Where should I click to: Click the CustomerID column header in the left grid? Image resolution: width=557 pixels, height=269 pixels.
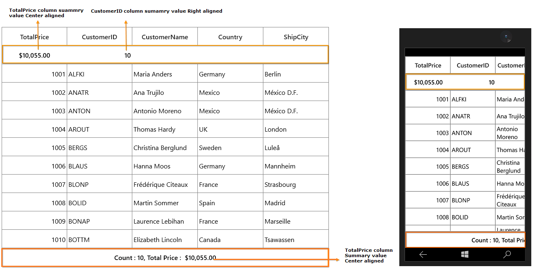pyautogui.click(x=100, y=37)
